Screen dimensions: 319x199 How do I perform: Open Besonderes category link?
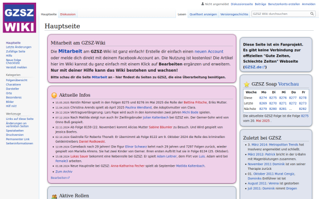click(x=14, y=98)
